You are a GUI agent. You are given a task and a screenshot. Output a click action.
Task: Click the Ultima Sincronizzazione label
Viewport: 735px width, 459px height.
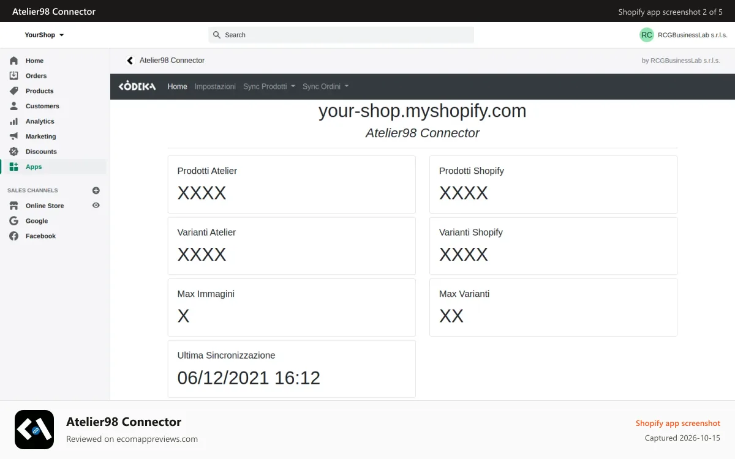coord(226,355)
